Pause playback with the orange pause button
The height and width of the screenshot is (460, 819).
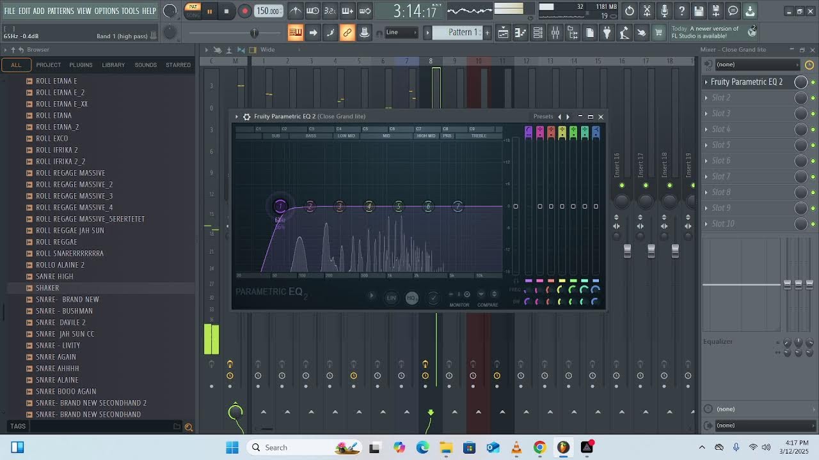(x=209, y=11)
